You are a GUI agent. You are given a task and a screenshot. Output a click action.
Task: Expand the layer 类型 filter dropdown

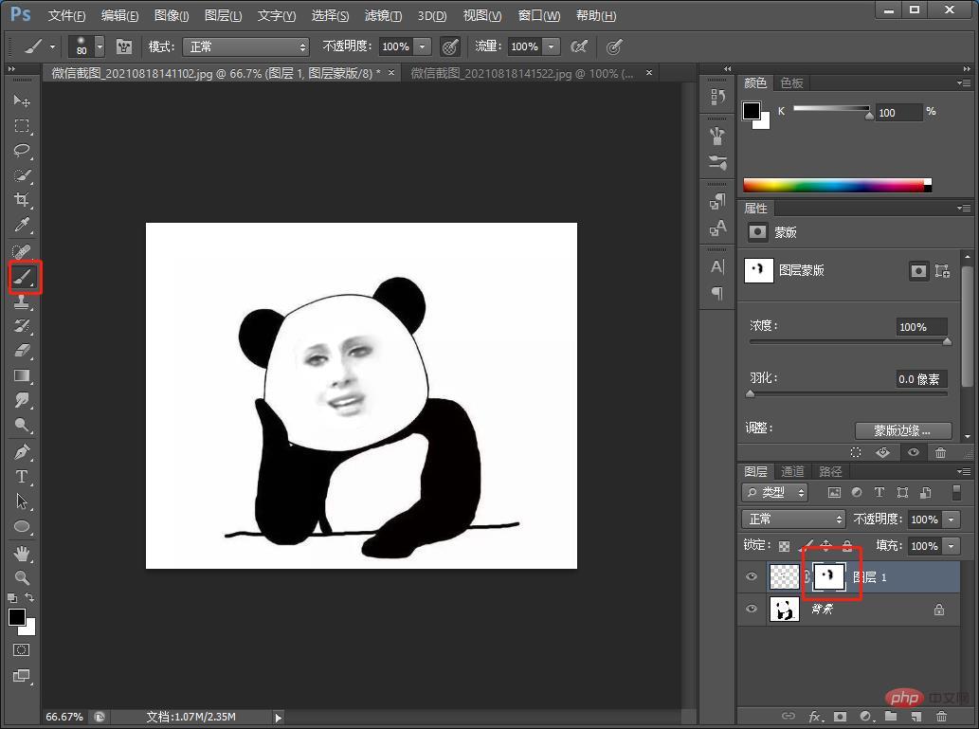tap(775, 492)
